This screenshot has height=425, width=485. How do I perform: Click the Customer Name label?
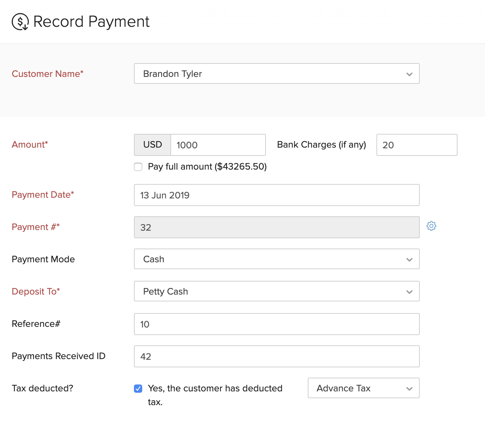(x=47, y=74)
